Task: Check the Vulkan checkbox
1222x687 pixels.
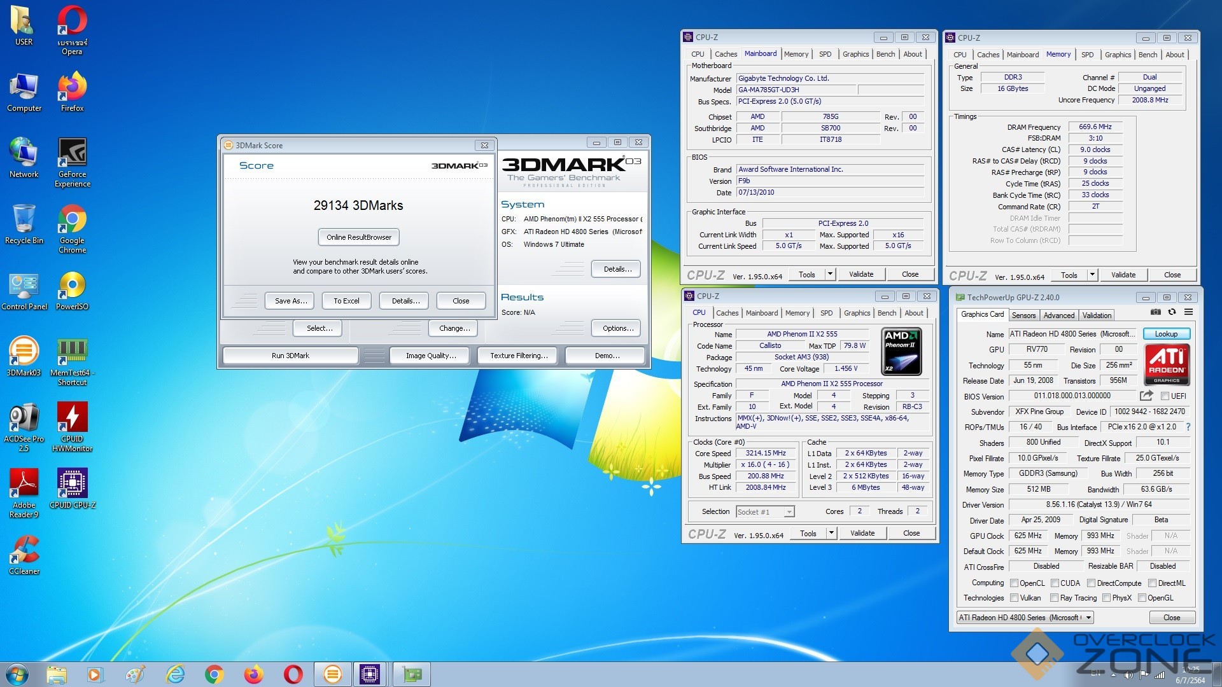Action: 1015,598
